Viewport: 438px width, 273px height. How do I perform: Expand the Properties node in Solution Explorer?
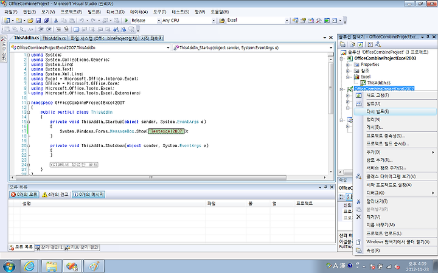point(348,64)
